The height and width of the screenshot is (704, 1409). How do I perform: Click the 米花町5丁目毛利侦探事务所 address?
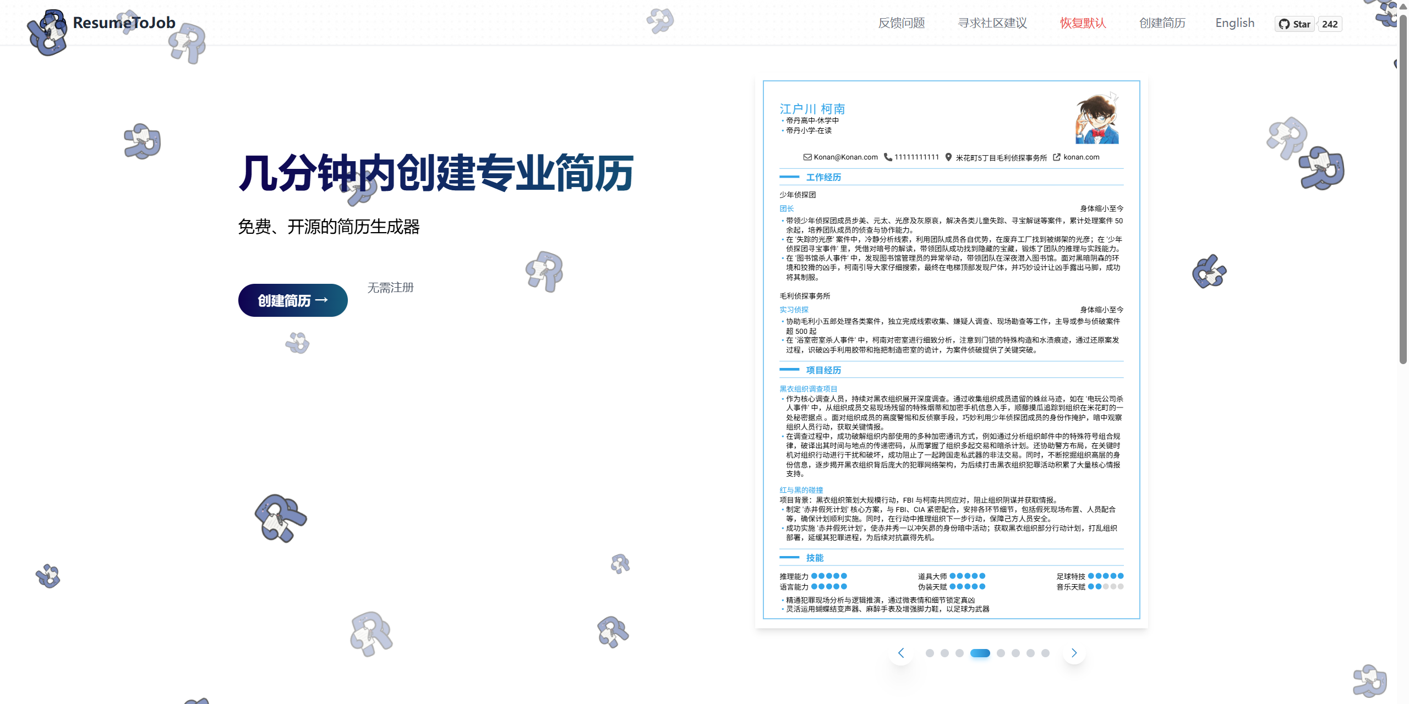(x=1001, y=157)
